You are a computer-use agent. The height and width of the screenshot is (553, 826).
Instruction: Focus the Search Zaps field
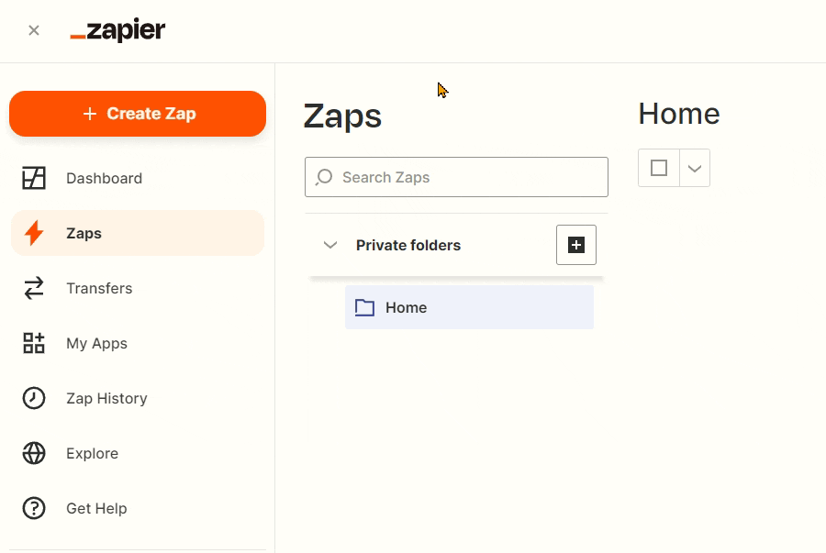coord(468,177)
